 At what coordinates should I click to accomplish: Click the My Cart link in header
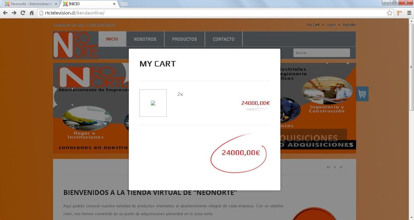click(x=314, y=25)
